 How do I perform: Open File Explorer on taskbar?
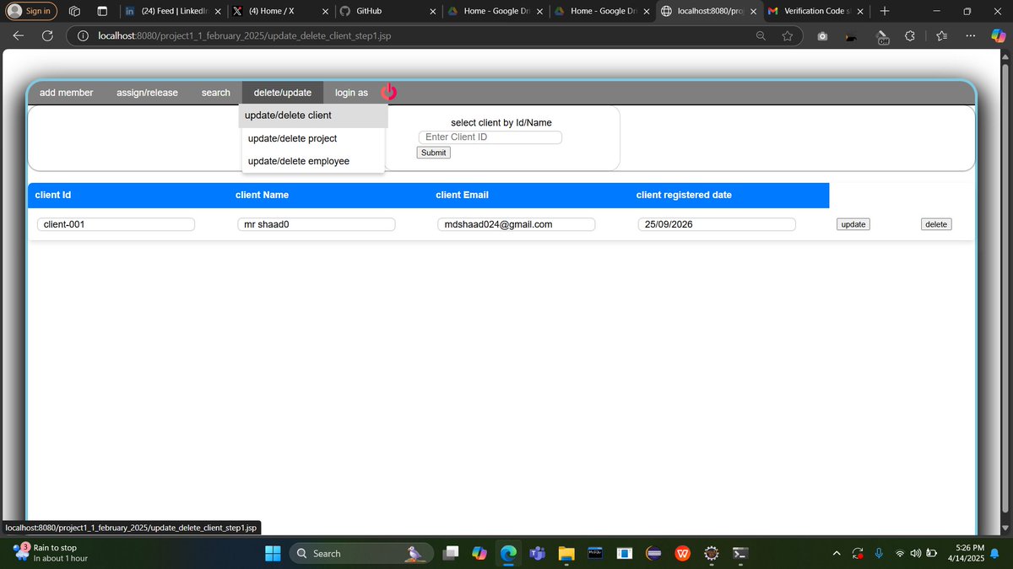566,553
